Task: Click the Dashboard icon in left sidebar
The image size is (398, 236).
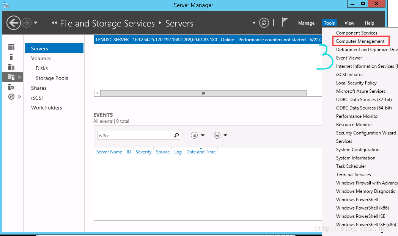Action: pos(11,47)
